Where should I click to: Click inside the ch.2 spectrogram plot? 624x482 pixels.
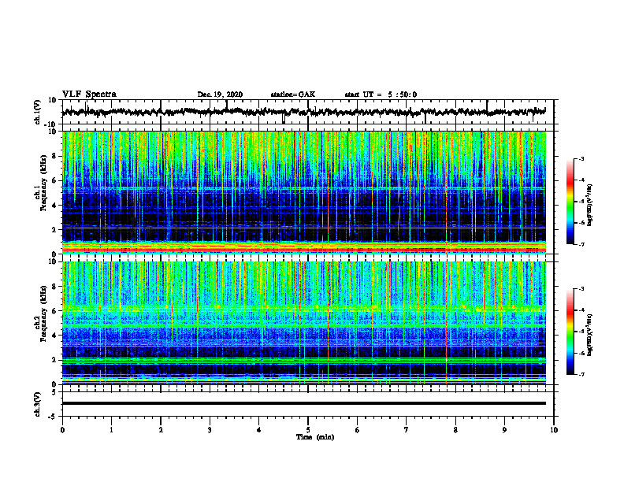pyautogui.click(x=303, y=323)
